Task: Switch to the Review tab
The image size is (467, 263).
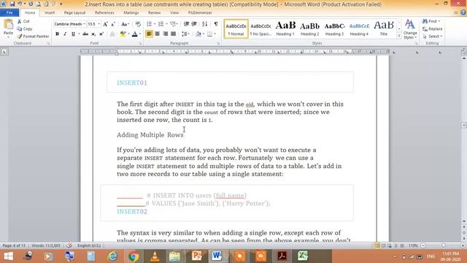Action: coord(154,13)
